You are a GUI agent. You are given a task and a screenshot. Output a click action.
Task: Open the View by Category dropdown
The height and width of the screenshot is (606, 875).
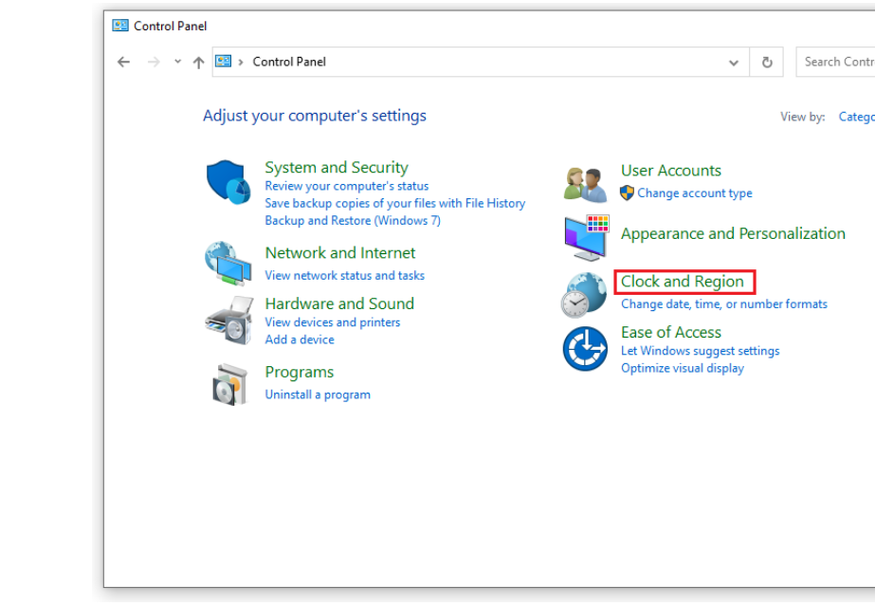pos(856,117)
